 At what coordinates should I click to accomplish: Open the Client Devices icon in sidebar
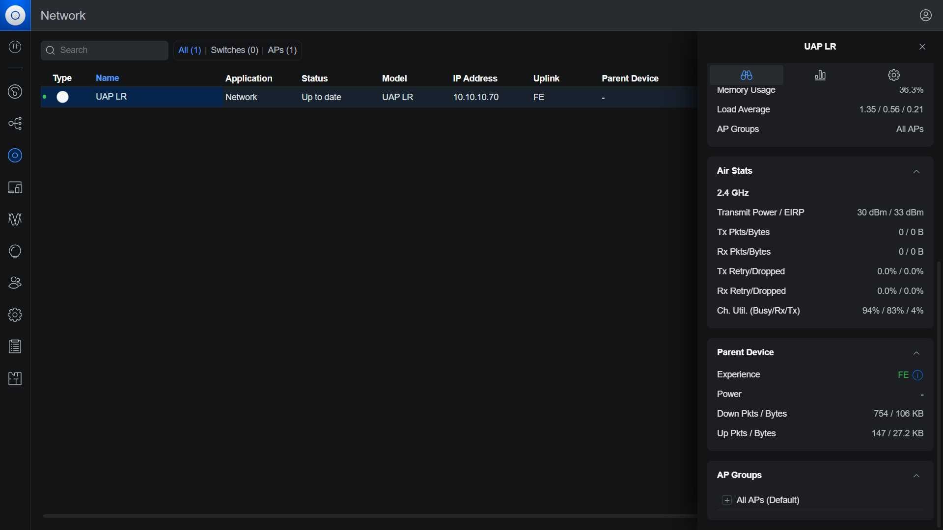pyautogui.click(x=15, y=187)
